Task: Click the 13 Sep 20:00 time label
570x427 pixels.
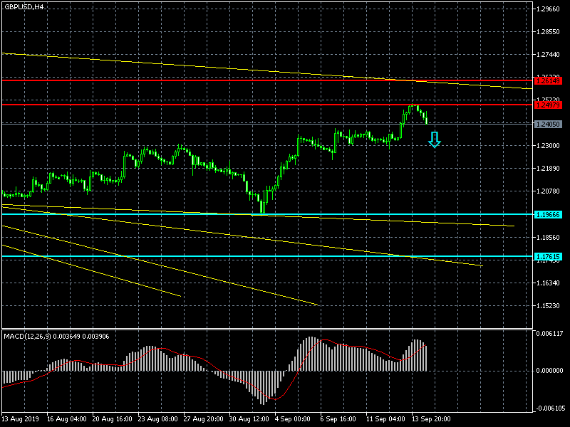Action: tap(431, 419)
